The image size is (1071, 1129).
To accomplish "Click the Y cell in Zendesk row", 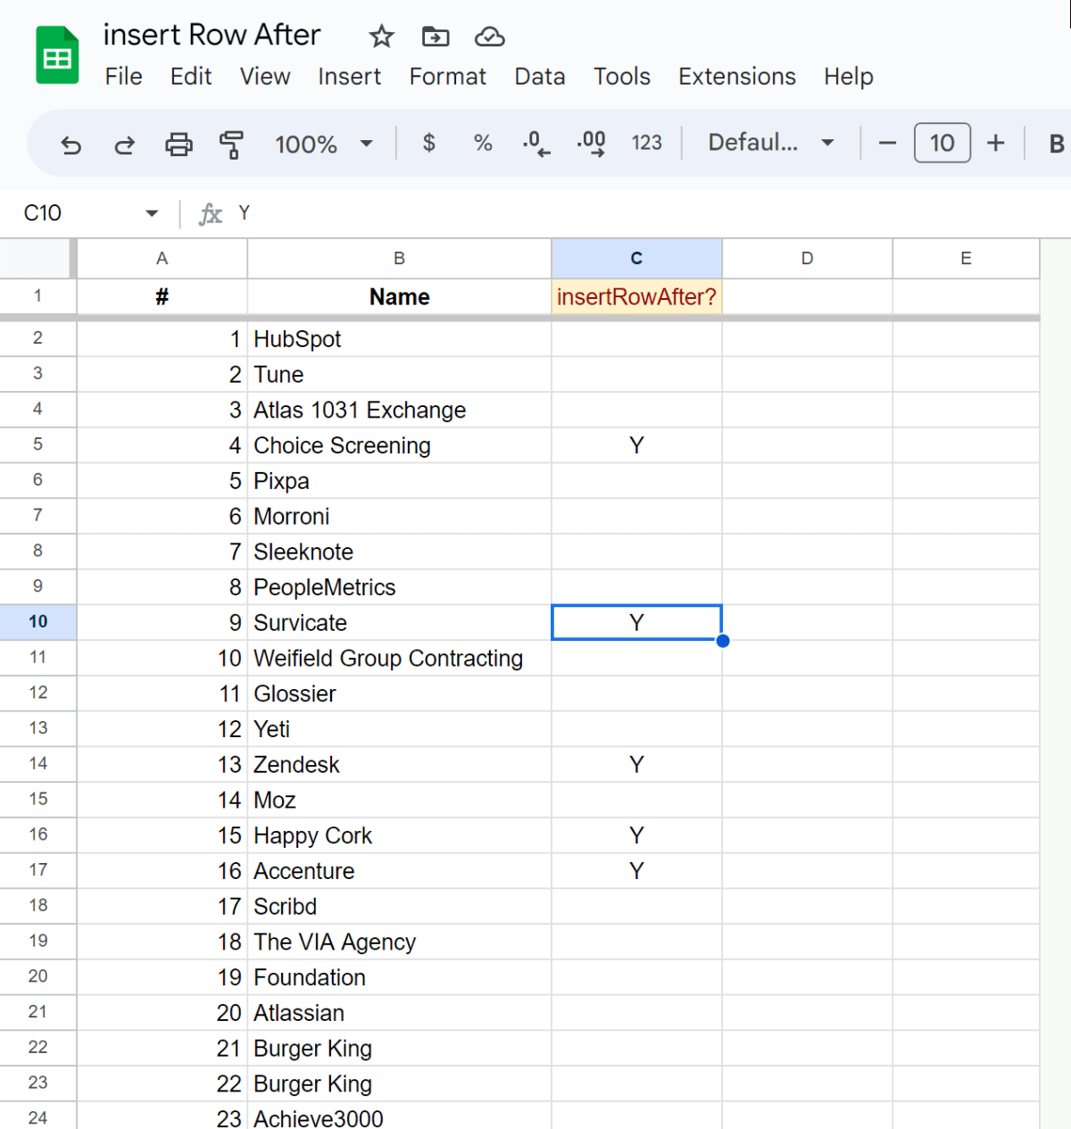I will [x=636, y=765].
